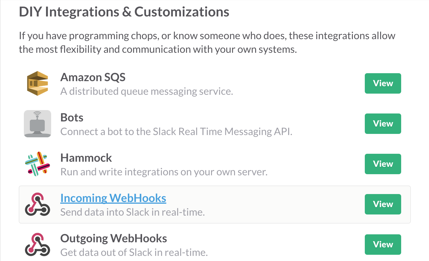Open the Amazon SQS title

(93, 77)
